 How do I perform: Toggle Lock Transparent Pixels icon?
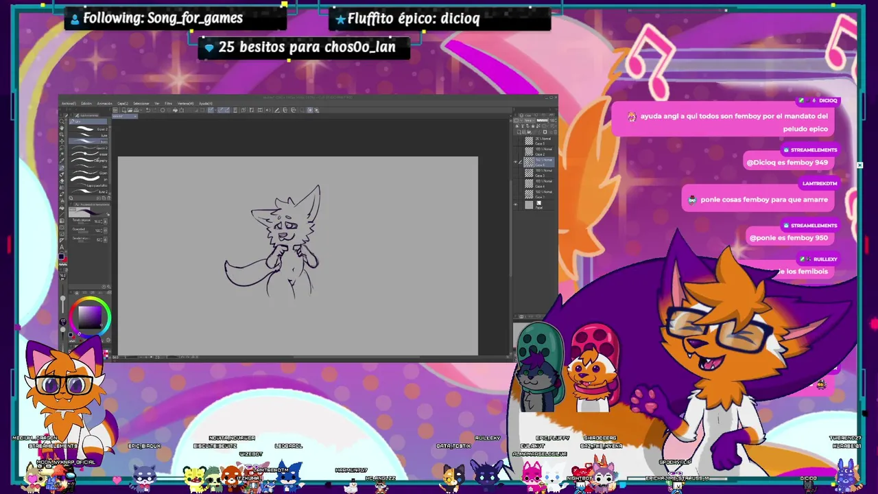coord(538,126)
